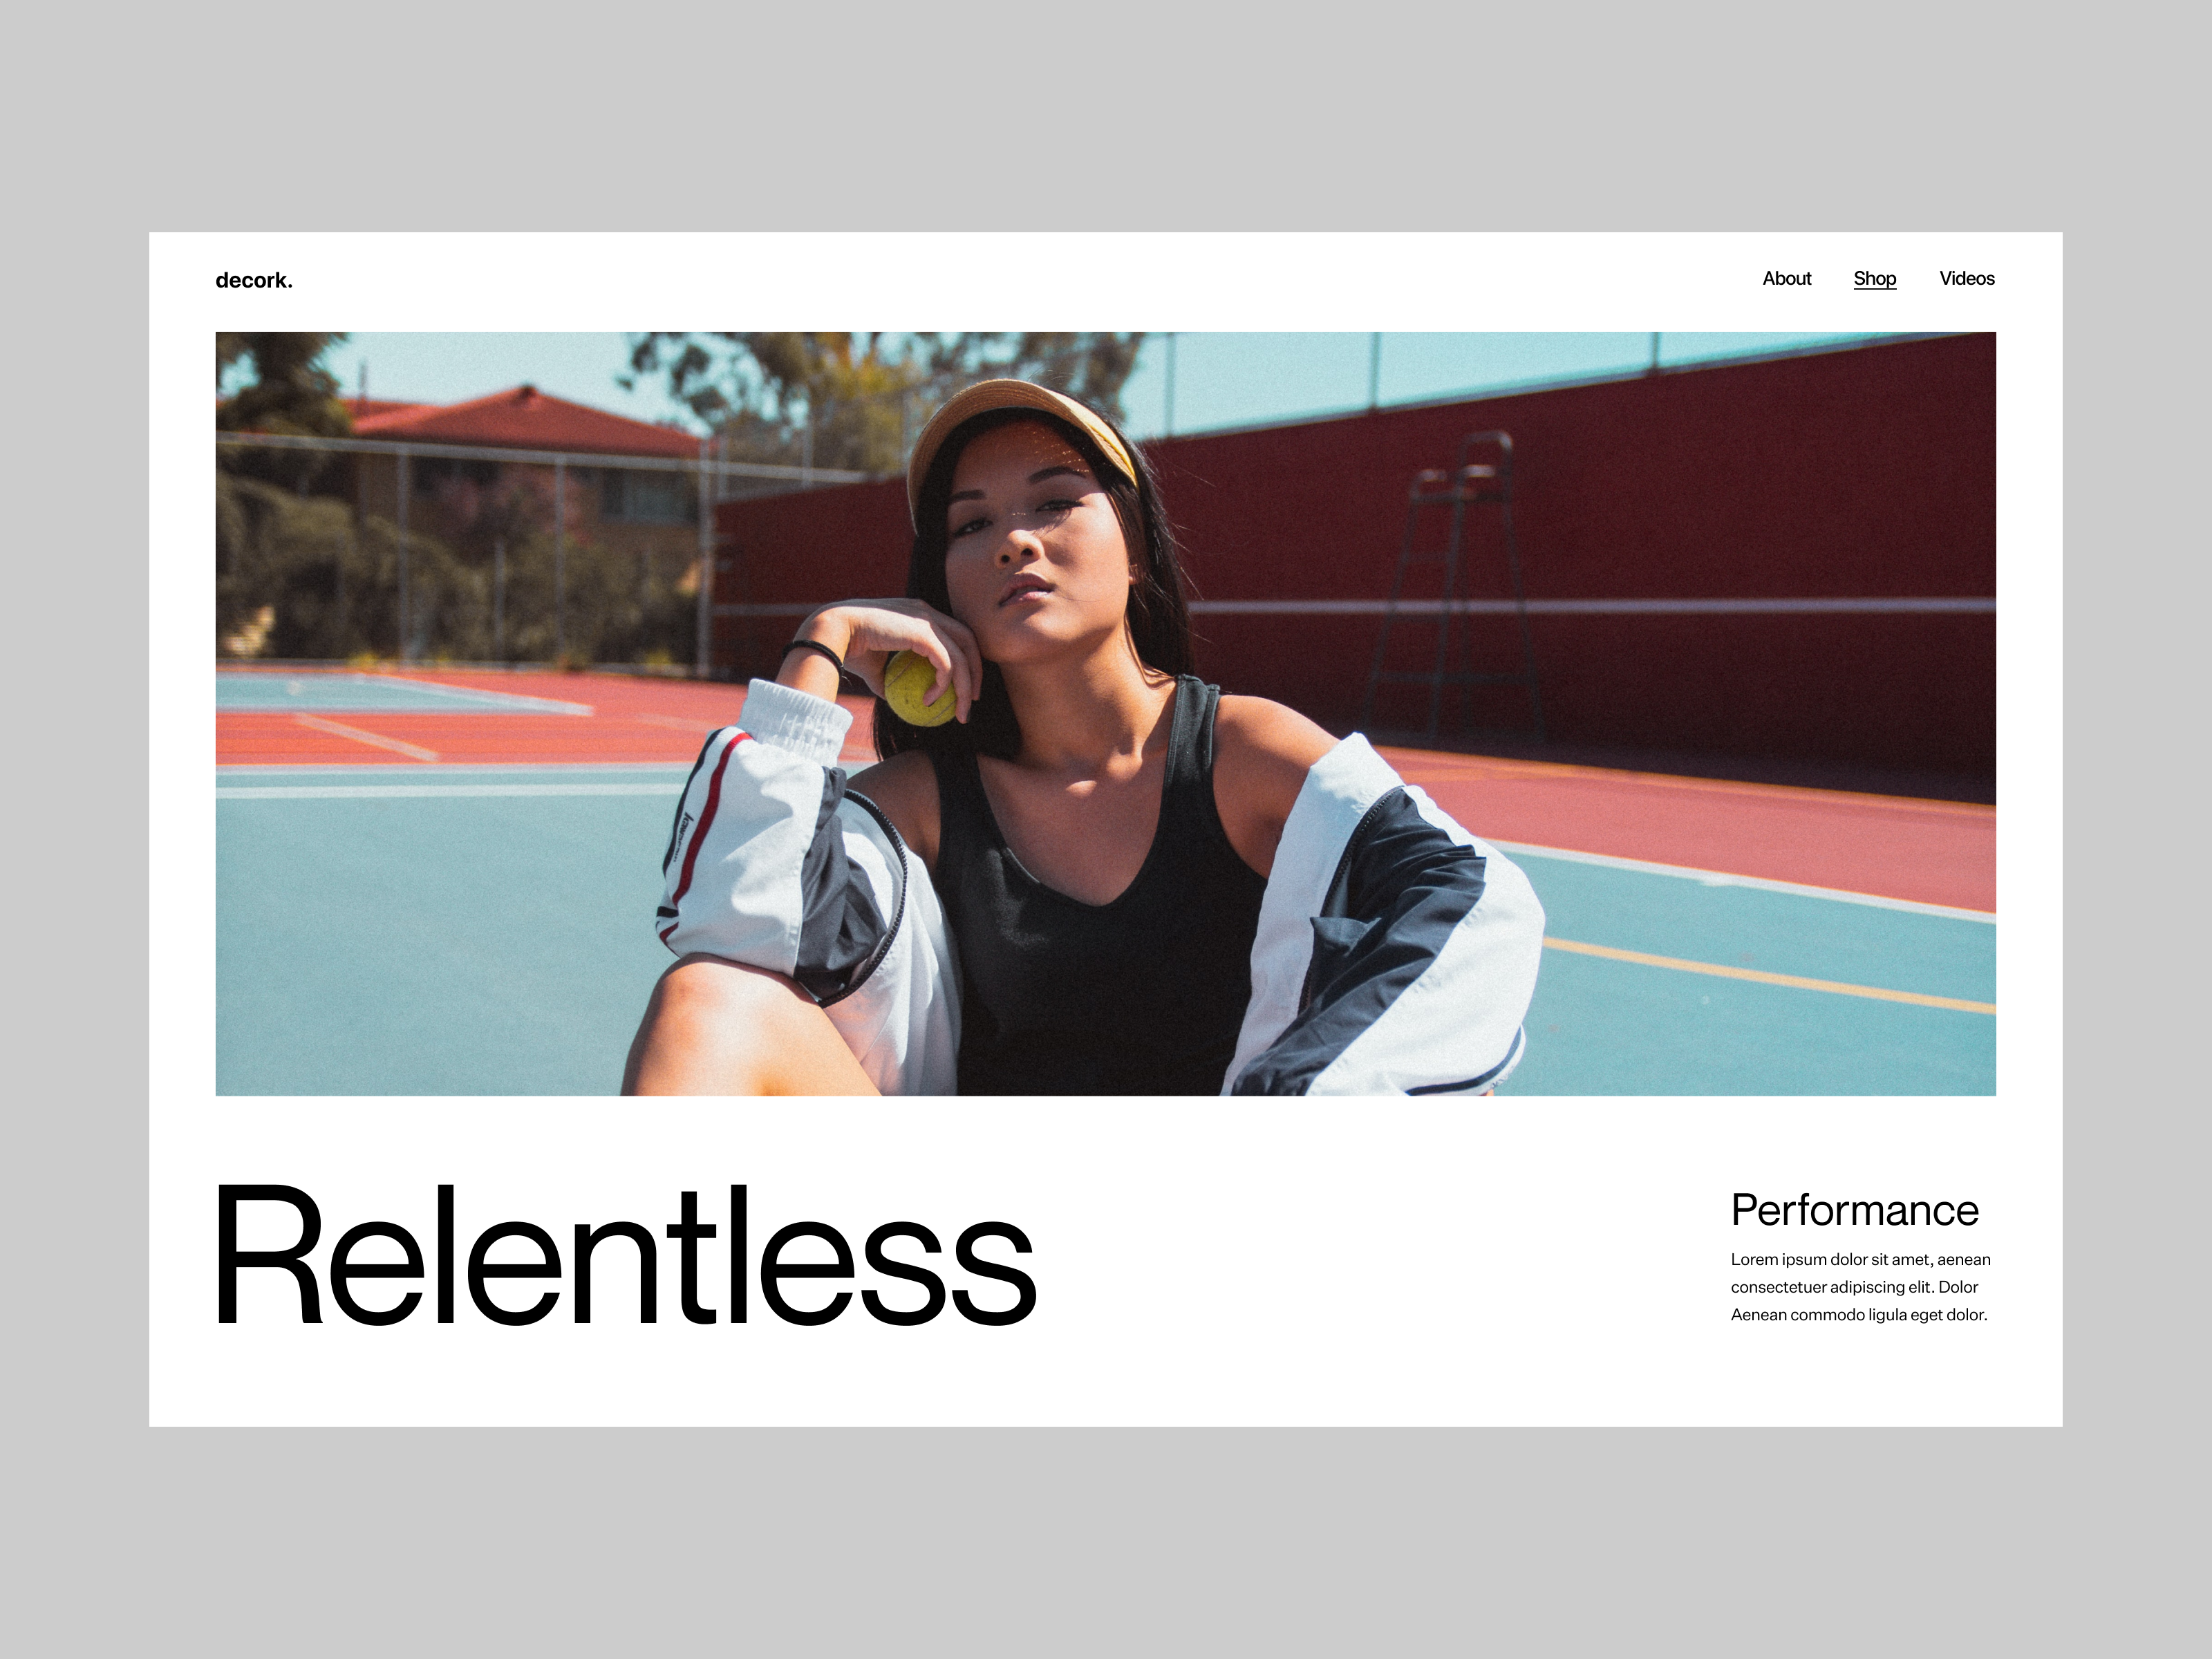2212x1659 pixels.
Task: Click the black wristband on her arm
Action: click(x=815, y=653)
